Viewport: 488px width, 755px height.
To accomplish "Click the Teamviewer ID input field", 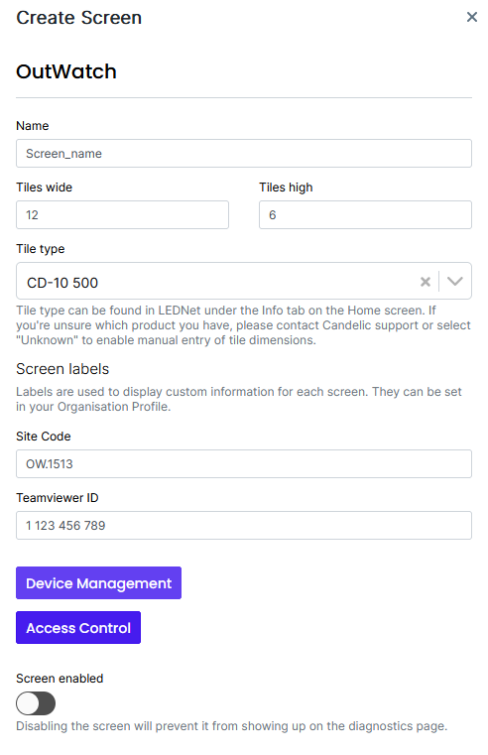I will coord(244,525).
